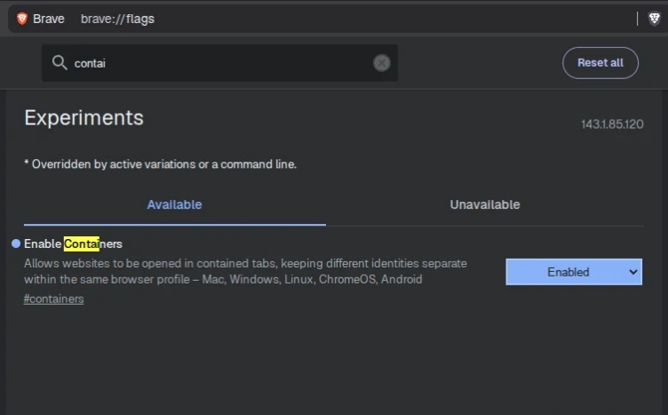The width and height of the screenshot is (668, 415).
Task: Click the brave://flags URL in address bar
Action: (x=117, y=19)
